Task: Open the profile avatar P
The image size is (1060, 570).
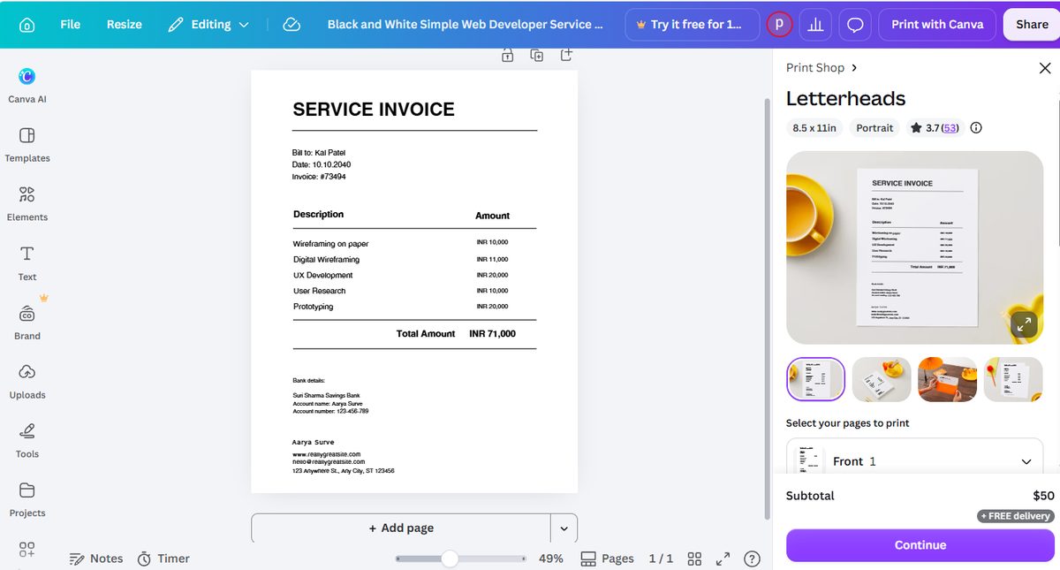Action: click(x=779, y=25)
